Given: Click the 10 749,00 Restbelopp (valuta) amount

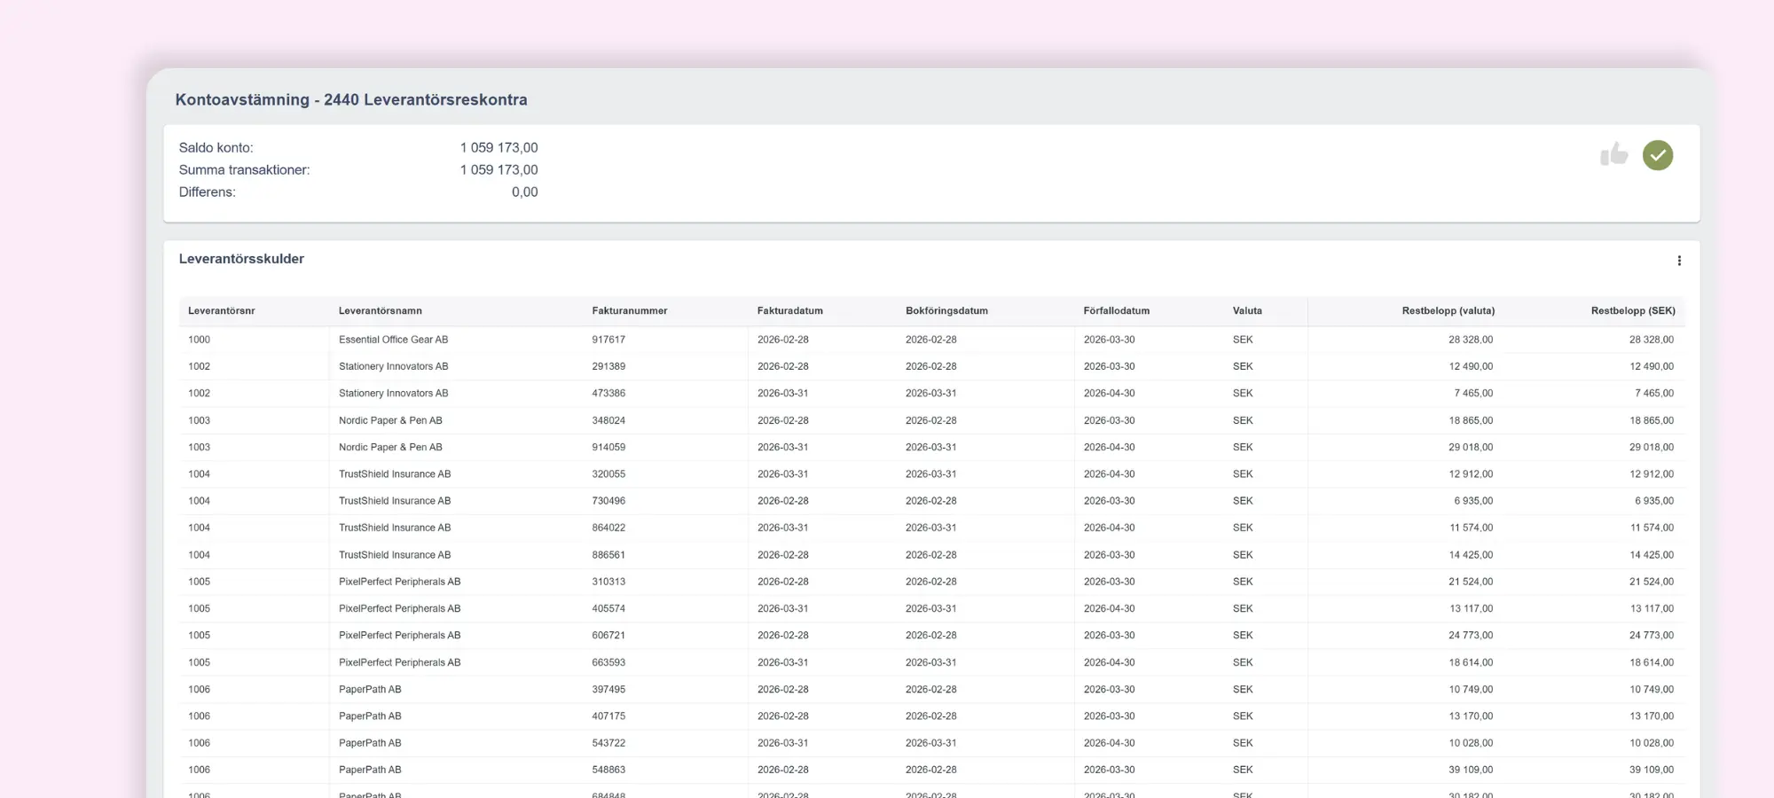Looking at the screenshot, I should (1471, 689).
